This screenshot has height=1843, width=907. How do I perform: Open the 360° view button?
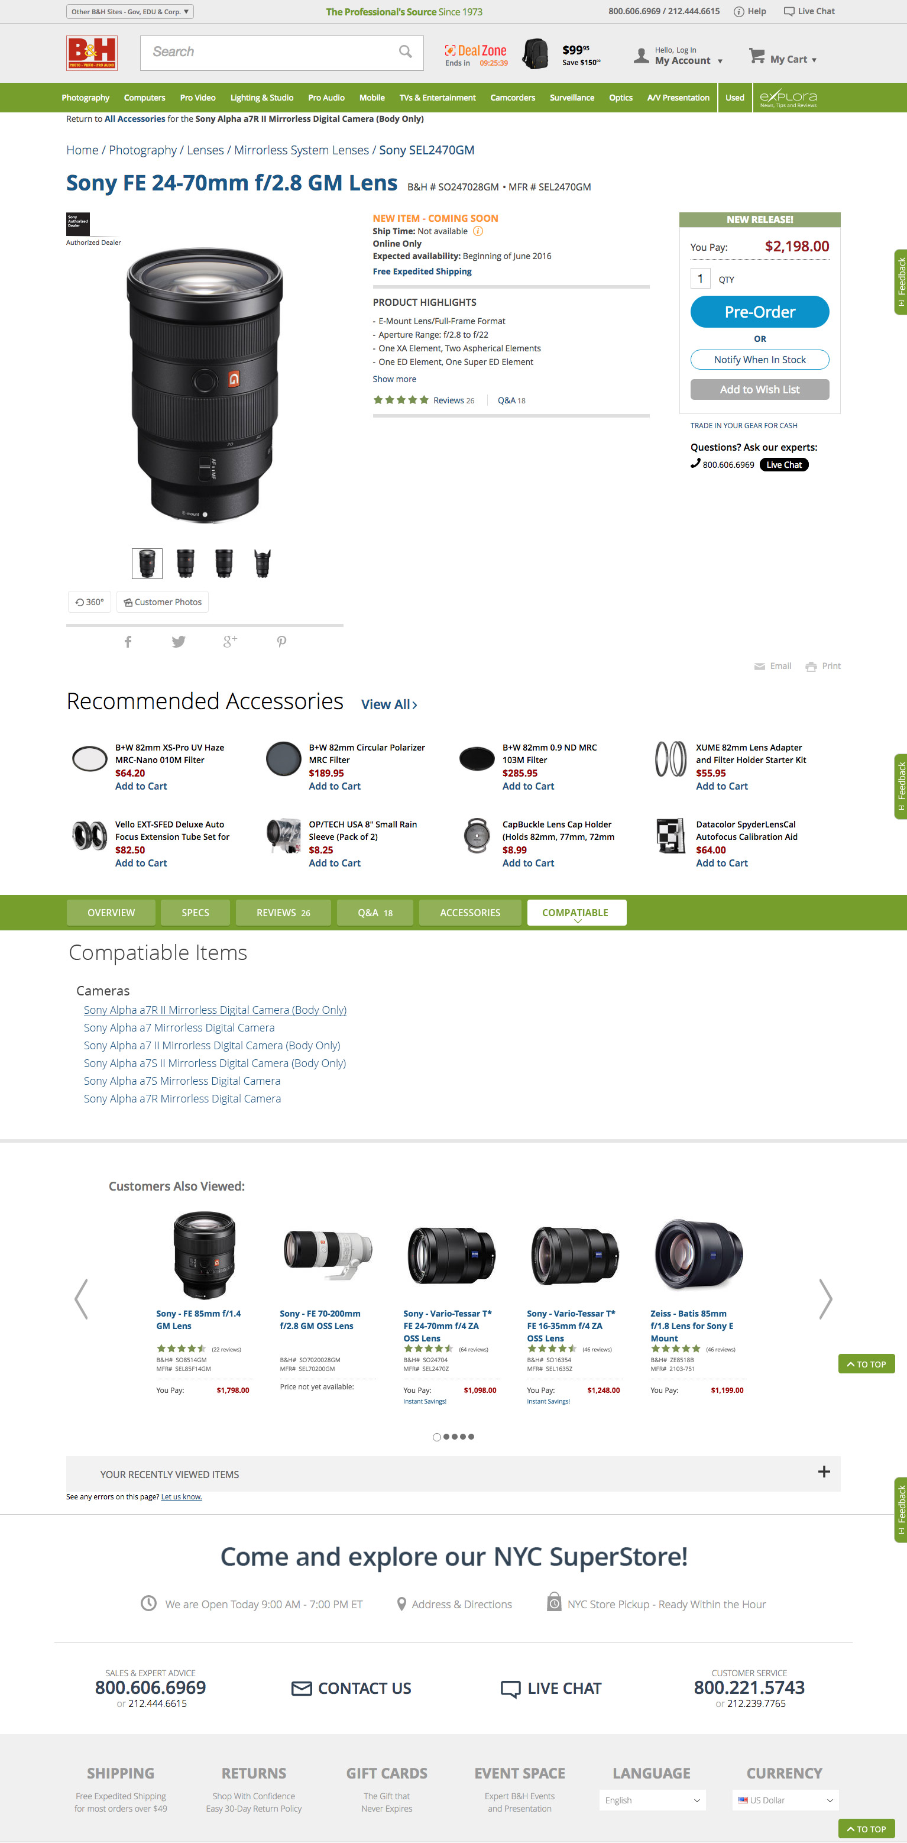(x=90, y=602)
